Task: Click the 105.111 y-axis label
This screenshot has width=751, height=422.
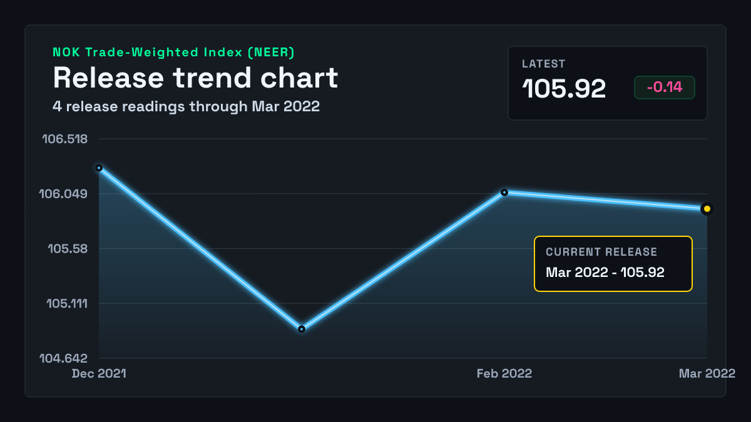Action: point(67,304)
